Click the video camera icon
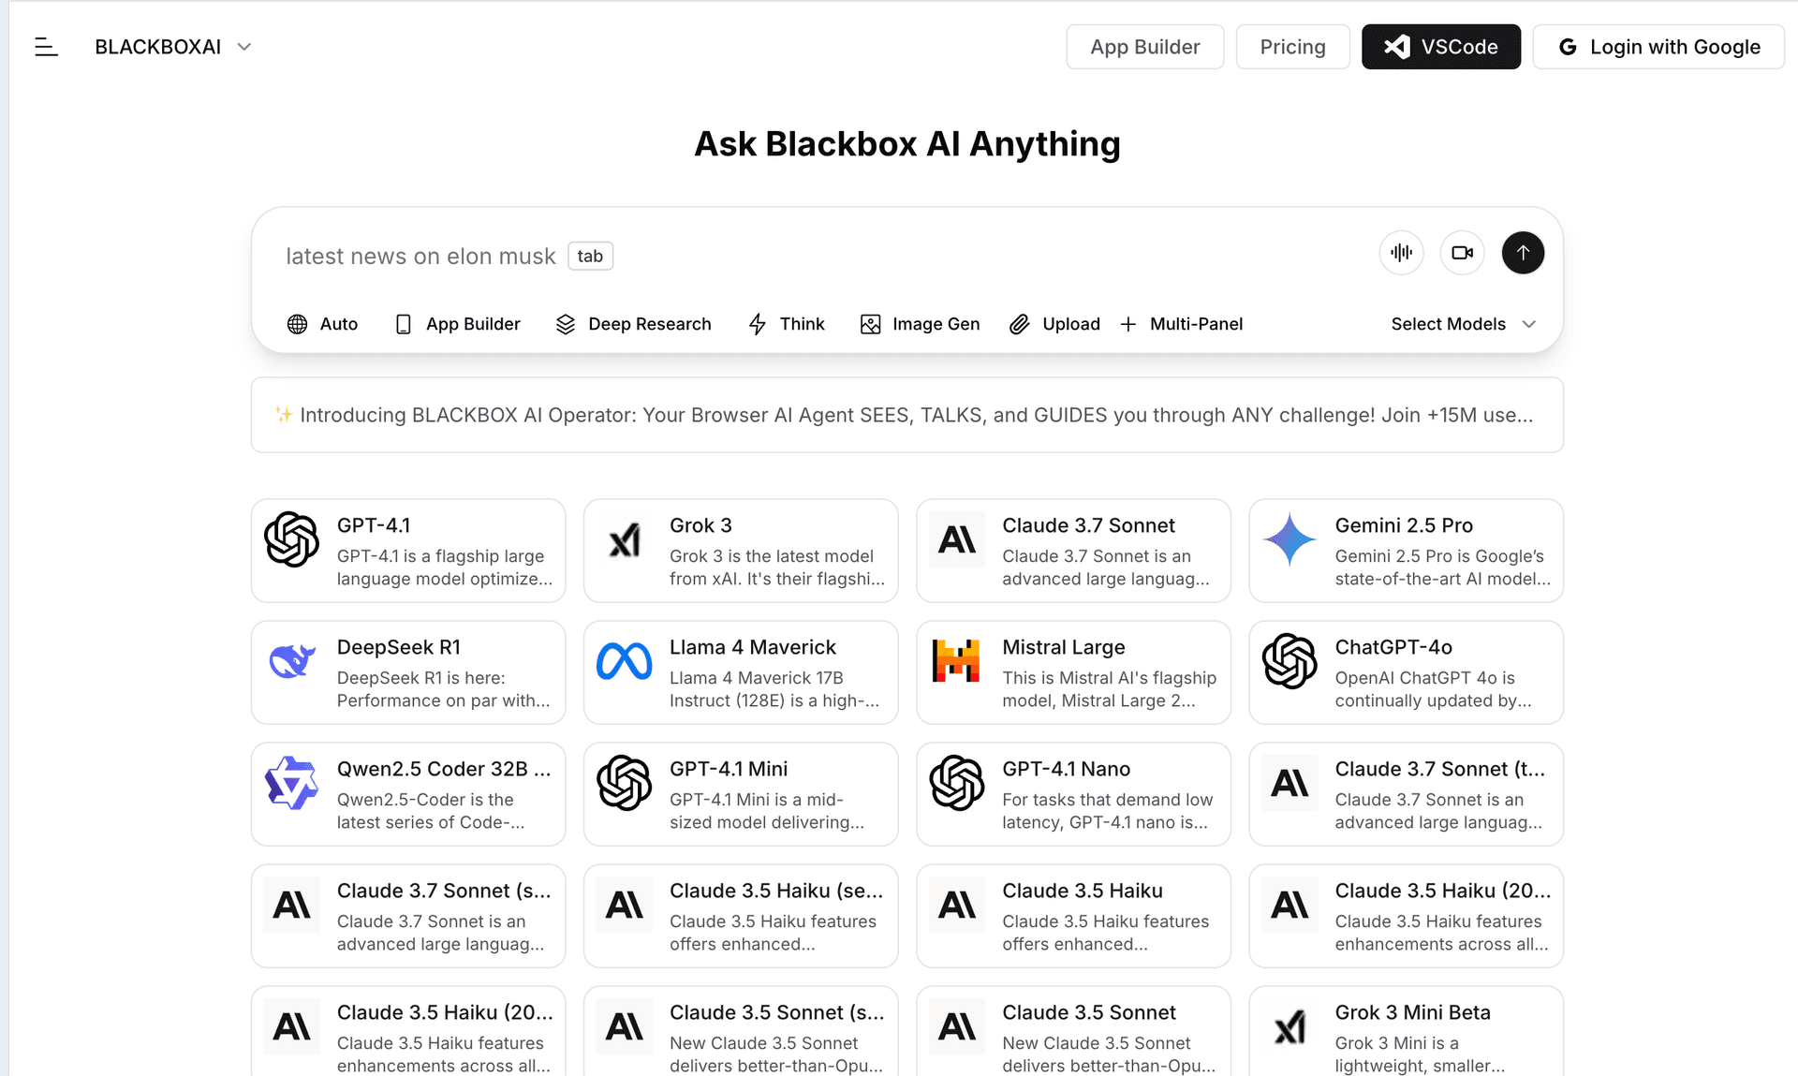 tap(1462, 253)
